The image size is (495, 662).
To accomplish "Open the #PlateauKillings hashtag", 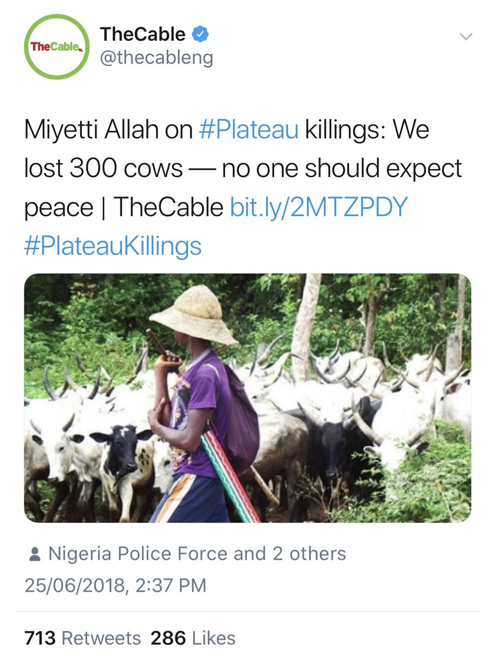I will 113,245.
